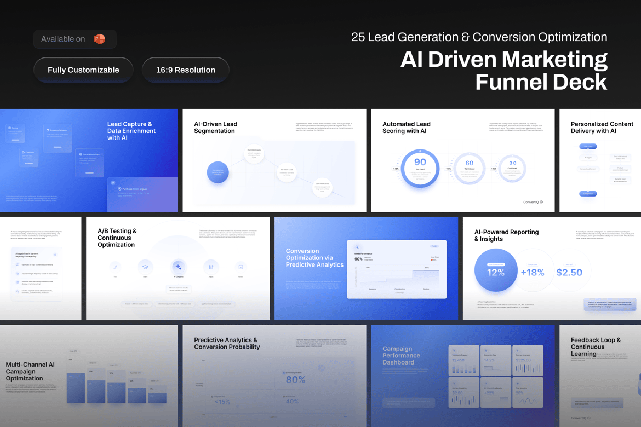This screenshot has height=427, width=641.
Task: Open the AI-Powered Reporting & Insights slide
Action: [x=552, y=268]
